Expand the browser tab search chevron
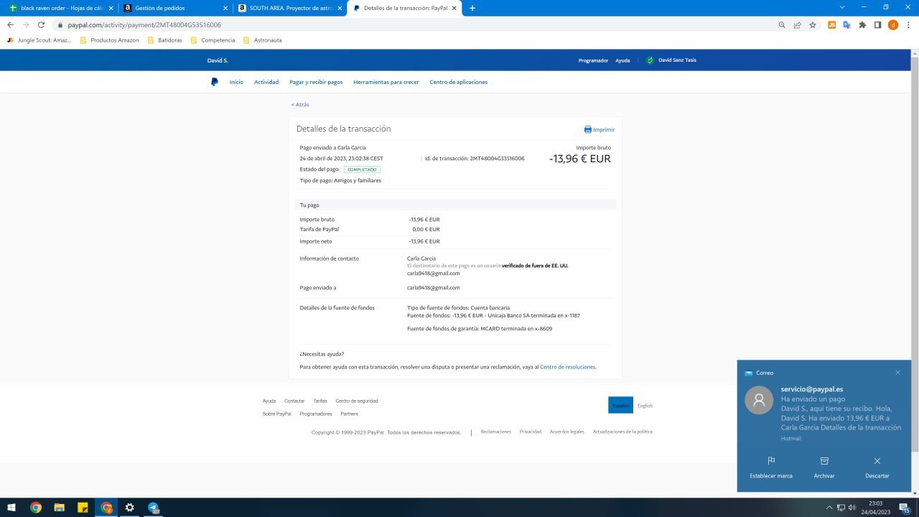The height and width of the screenshot is (517, 919). pyautogui.click(x=842, y=7)
